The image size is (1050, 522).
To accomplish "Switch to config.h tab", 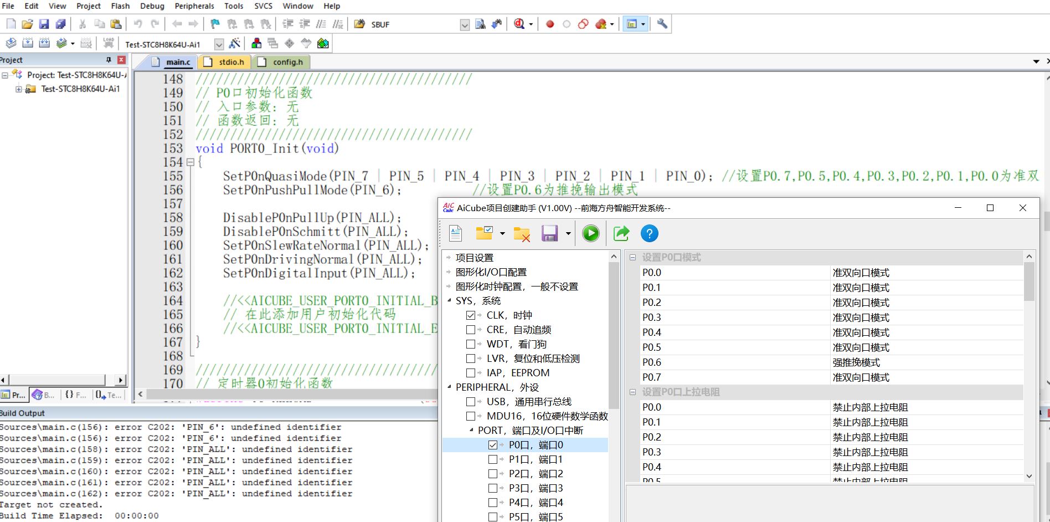I will pos(281,62).
